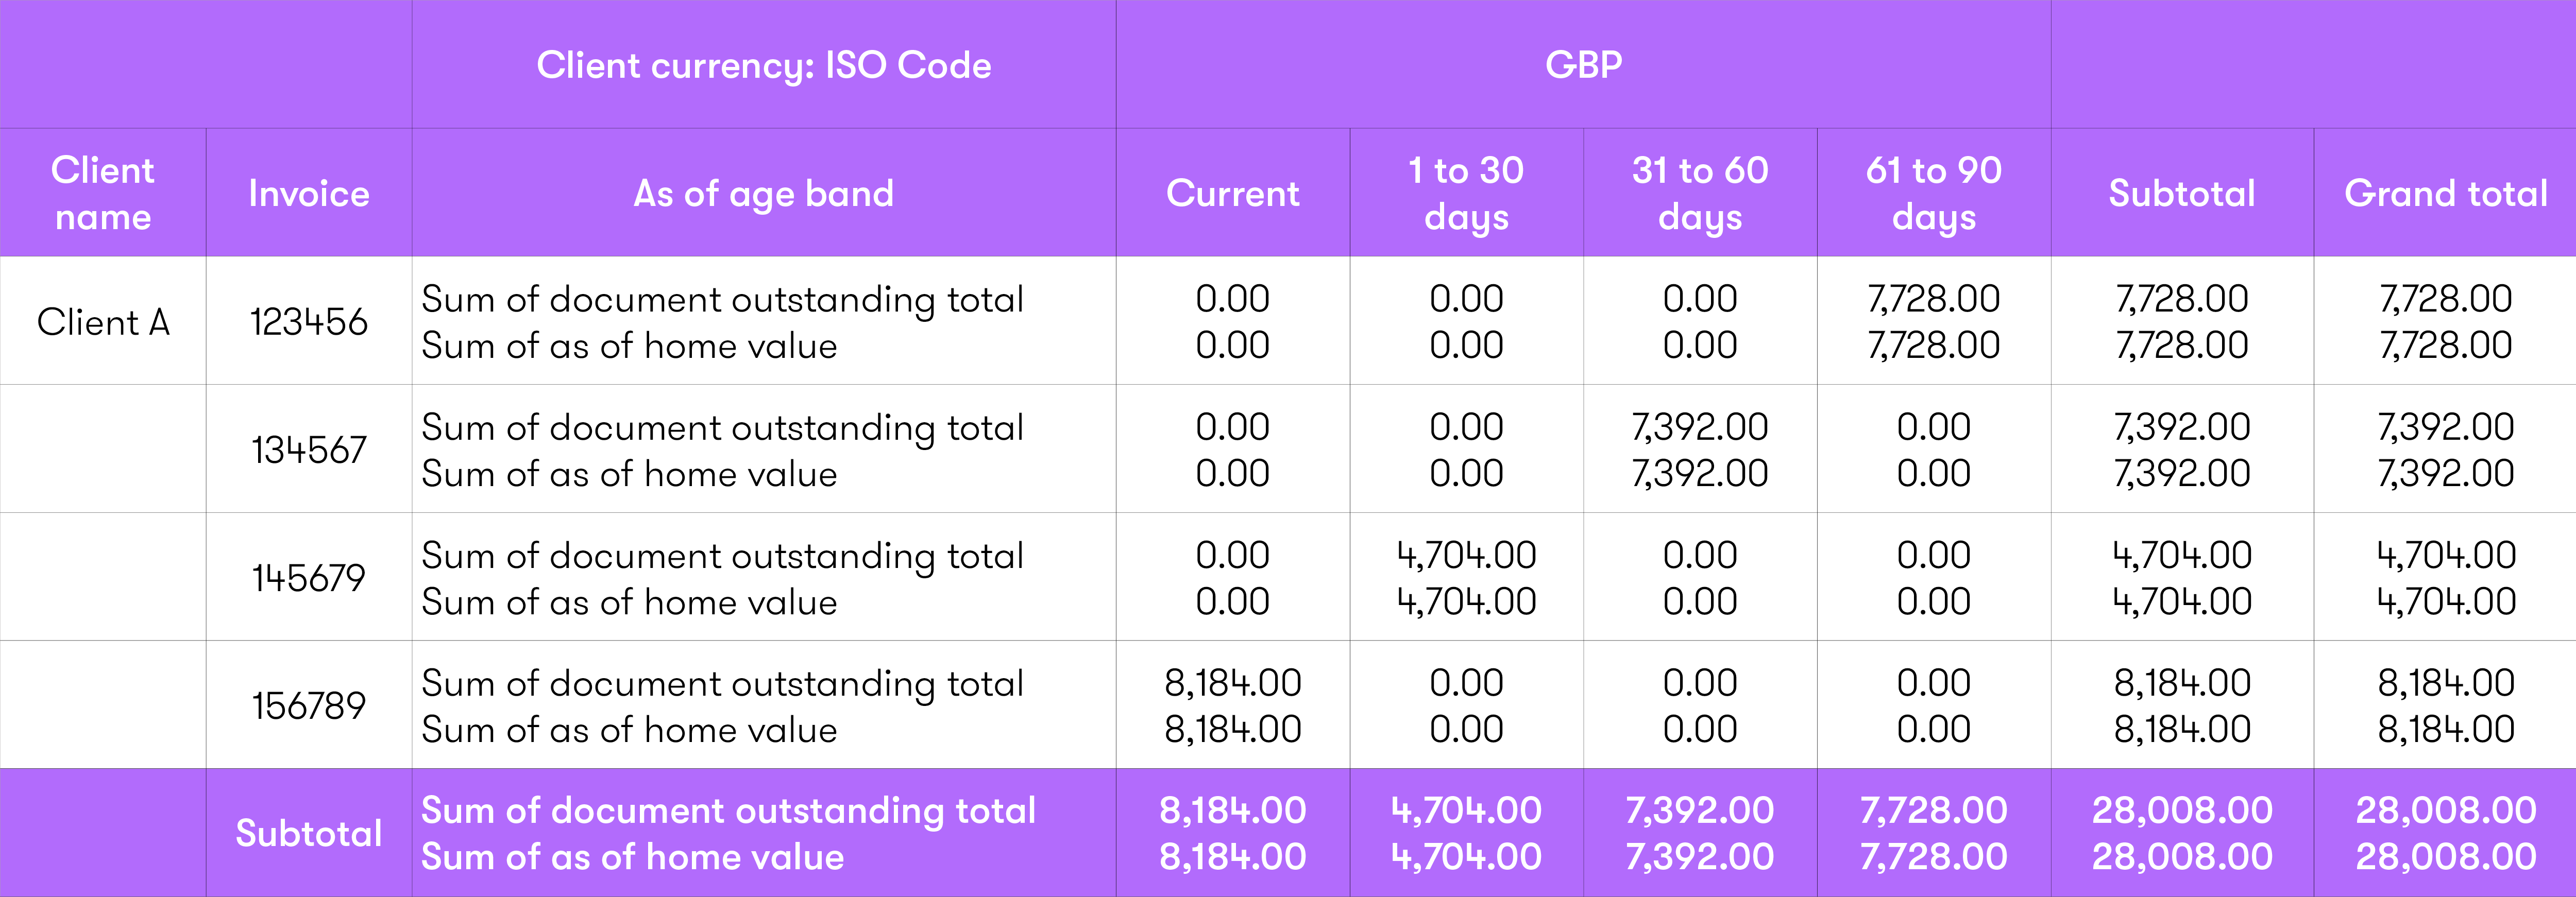The height and width of the screenshot is (897, 2576).
Task: Select the 31 to 60 days cell for invoice 134567
Action: (x=1700, y=450)
